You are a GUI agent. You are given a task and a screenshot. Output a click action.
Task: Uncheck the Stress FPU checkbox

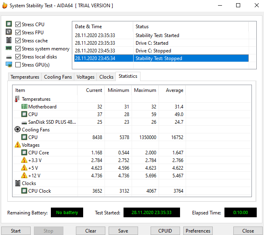click(18, 32)
